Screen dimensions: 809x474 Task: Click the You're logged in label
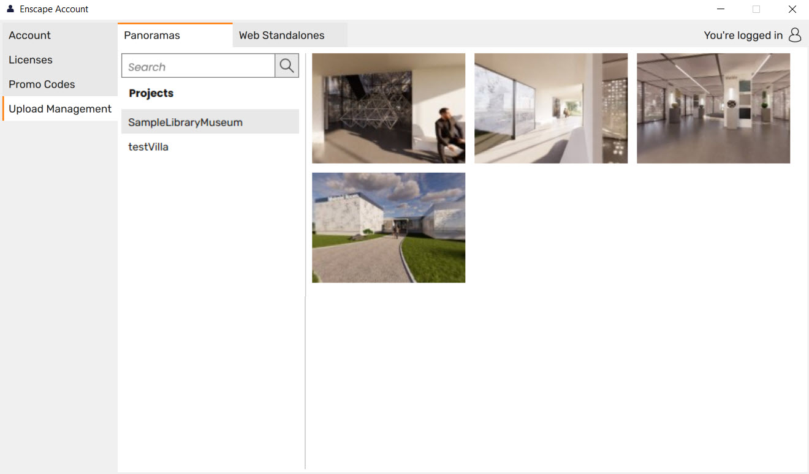coord(742,35)
